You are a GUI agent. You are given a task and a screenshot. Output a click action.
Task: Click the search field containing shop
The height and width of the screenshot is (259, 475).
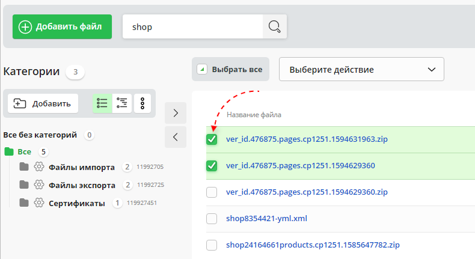point(192,27)
